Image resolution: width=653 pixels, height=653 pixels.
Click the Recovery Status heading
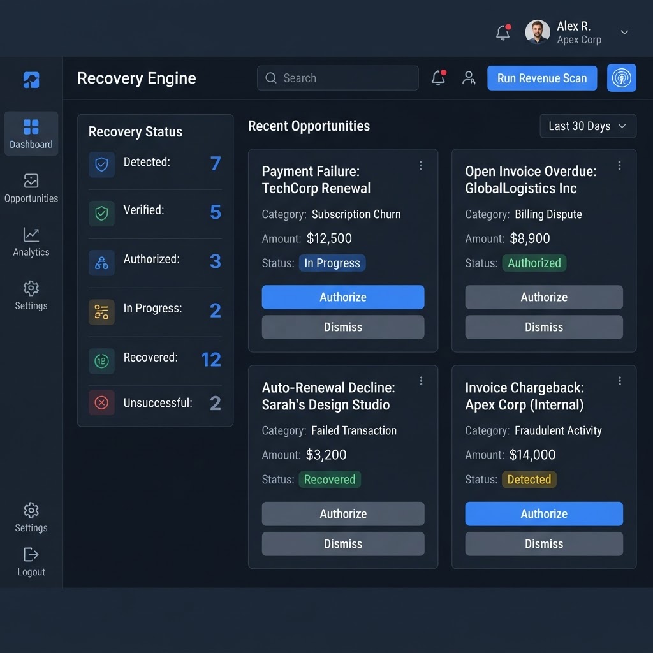point(135,131)
